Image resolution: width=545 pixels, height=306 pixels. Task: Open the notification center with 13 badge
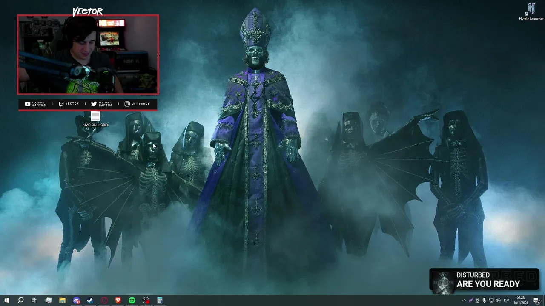pos(536,300)
